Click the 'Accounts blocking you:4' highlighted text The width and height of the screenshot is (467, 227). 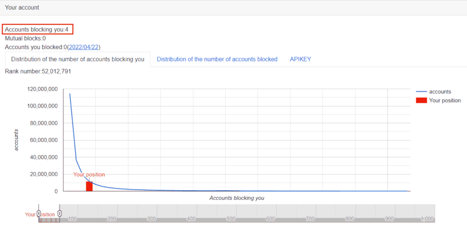pos(37,29)
